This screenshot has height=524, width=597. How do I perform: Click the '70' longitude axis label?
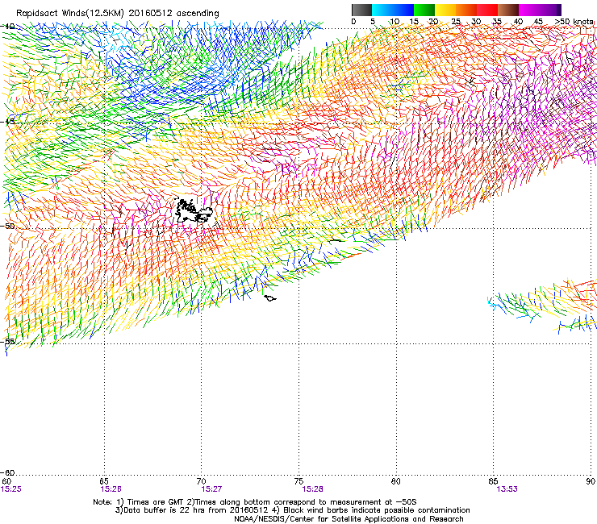(201, 481)
